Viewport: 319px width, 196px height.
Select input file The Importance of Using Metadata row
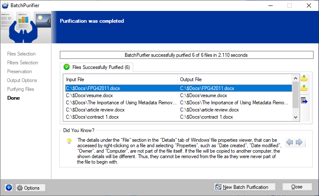tap(121, 103)
